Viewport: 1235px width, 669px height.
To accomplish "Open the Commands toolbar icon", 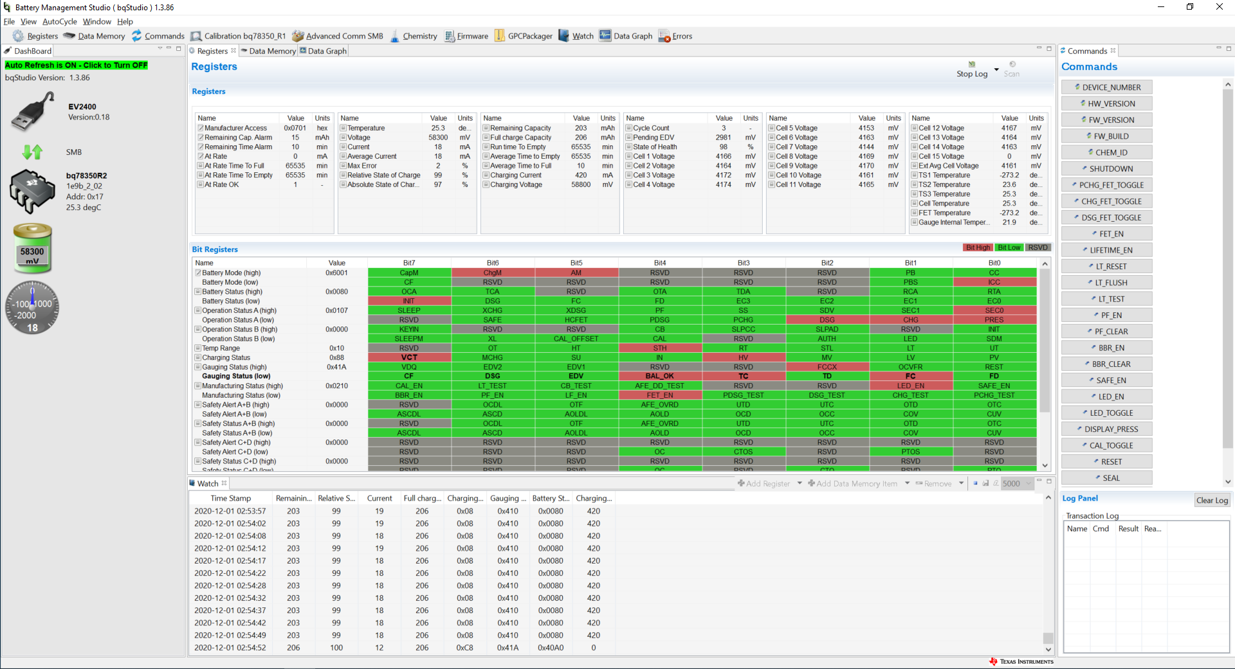I will (158, 36).
